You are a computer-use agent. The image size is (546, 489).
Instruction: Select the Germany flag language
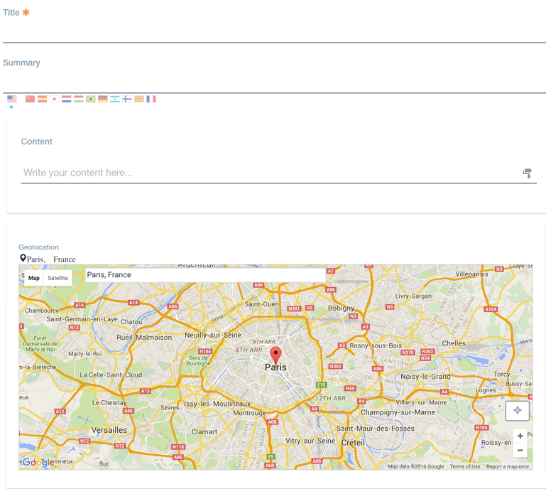point(103,99)
